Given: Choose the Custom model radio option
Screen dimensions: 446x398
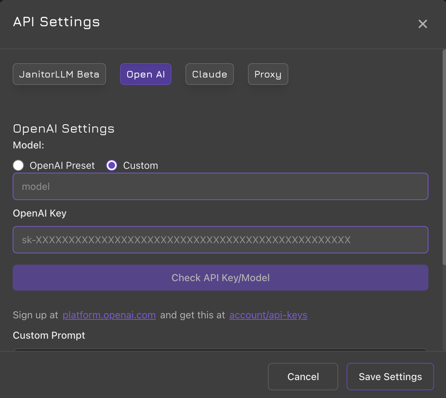Looking at the screenshot, I should [112, 165].
